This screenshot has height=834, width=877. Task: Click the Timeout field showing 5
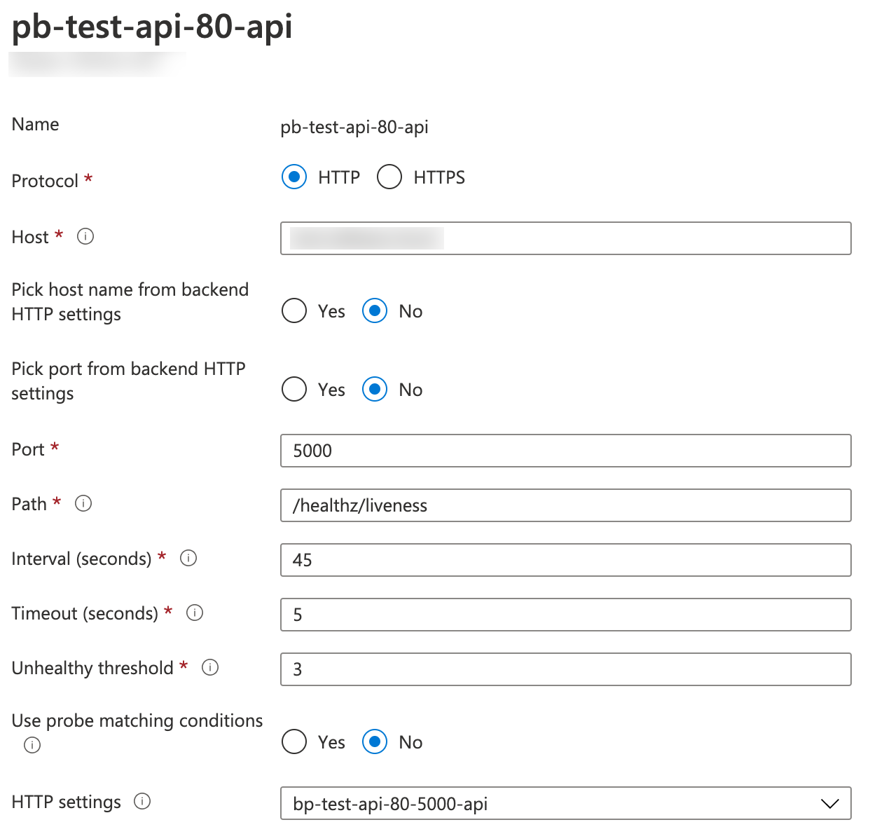[565, 615]
